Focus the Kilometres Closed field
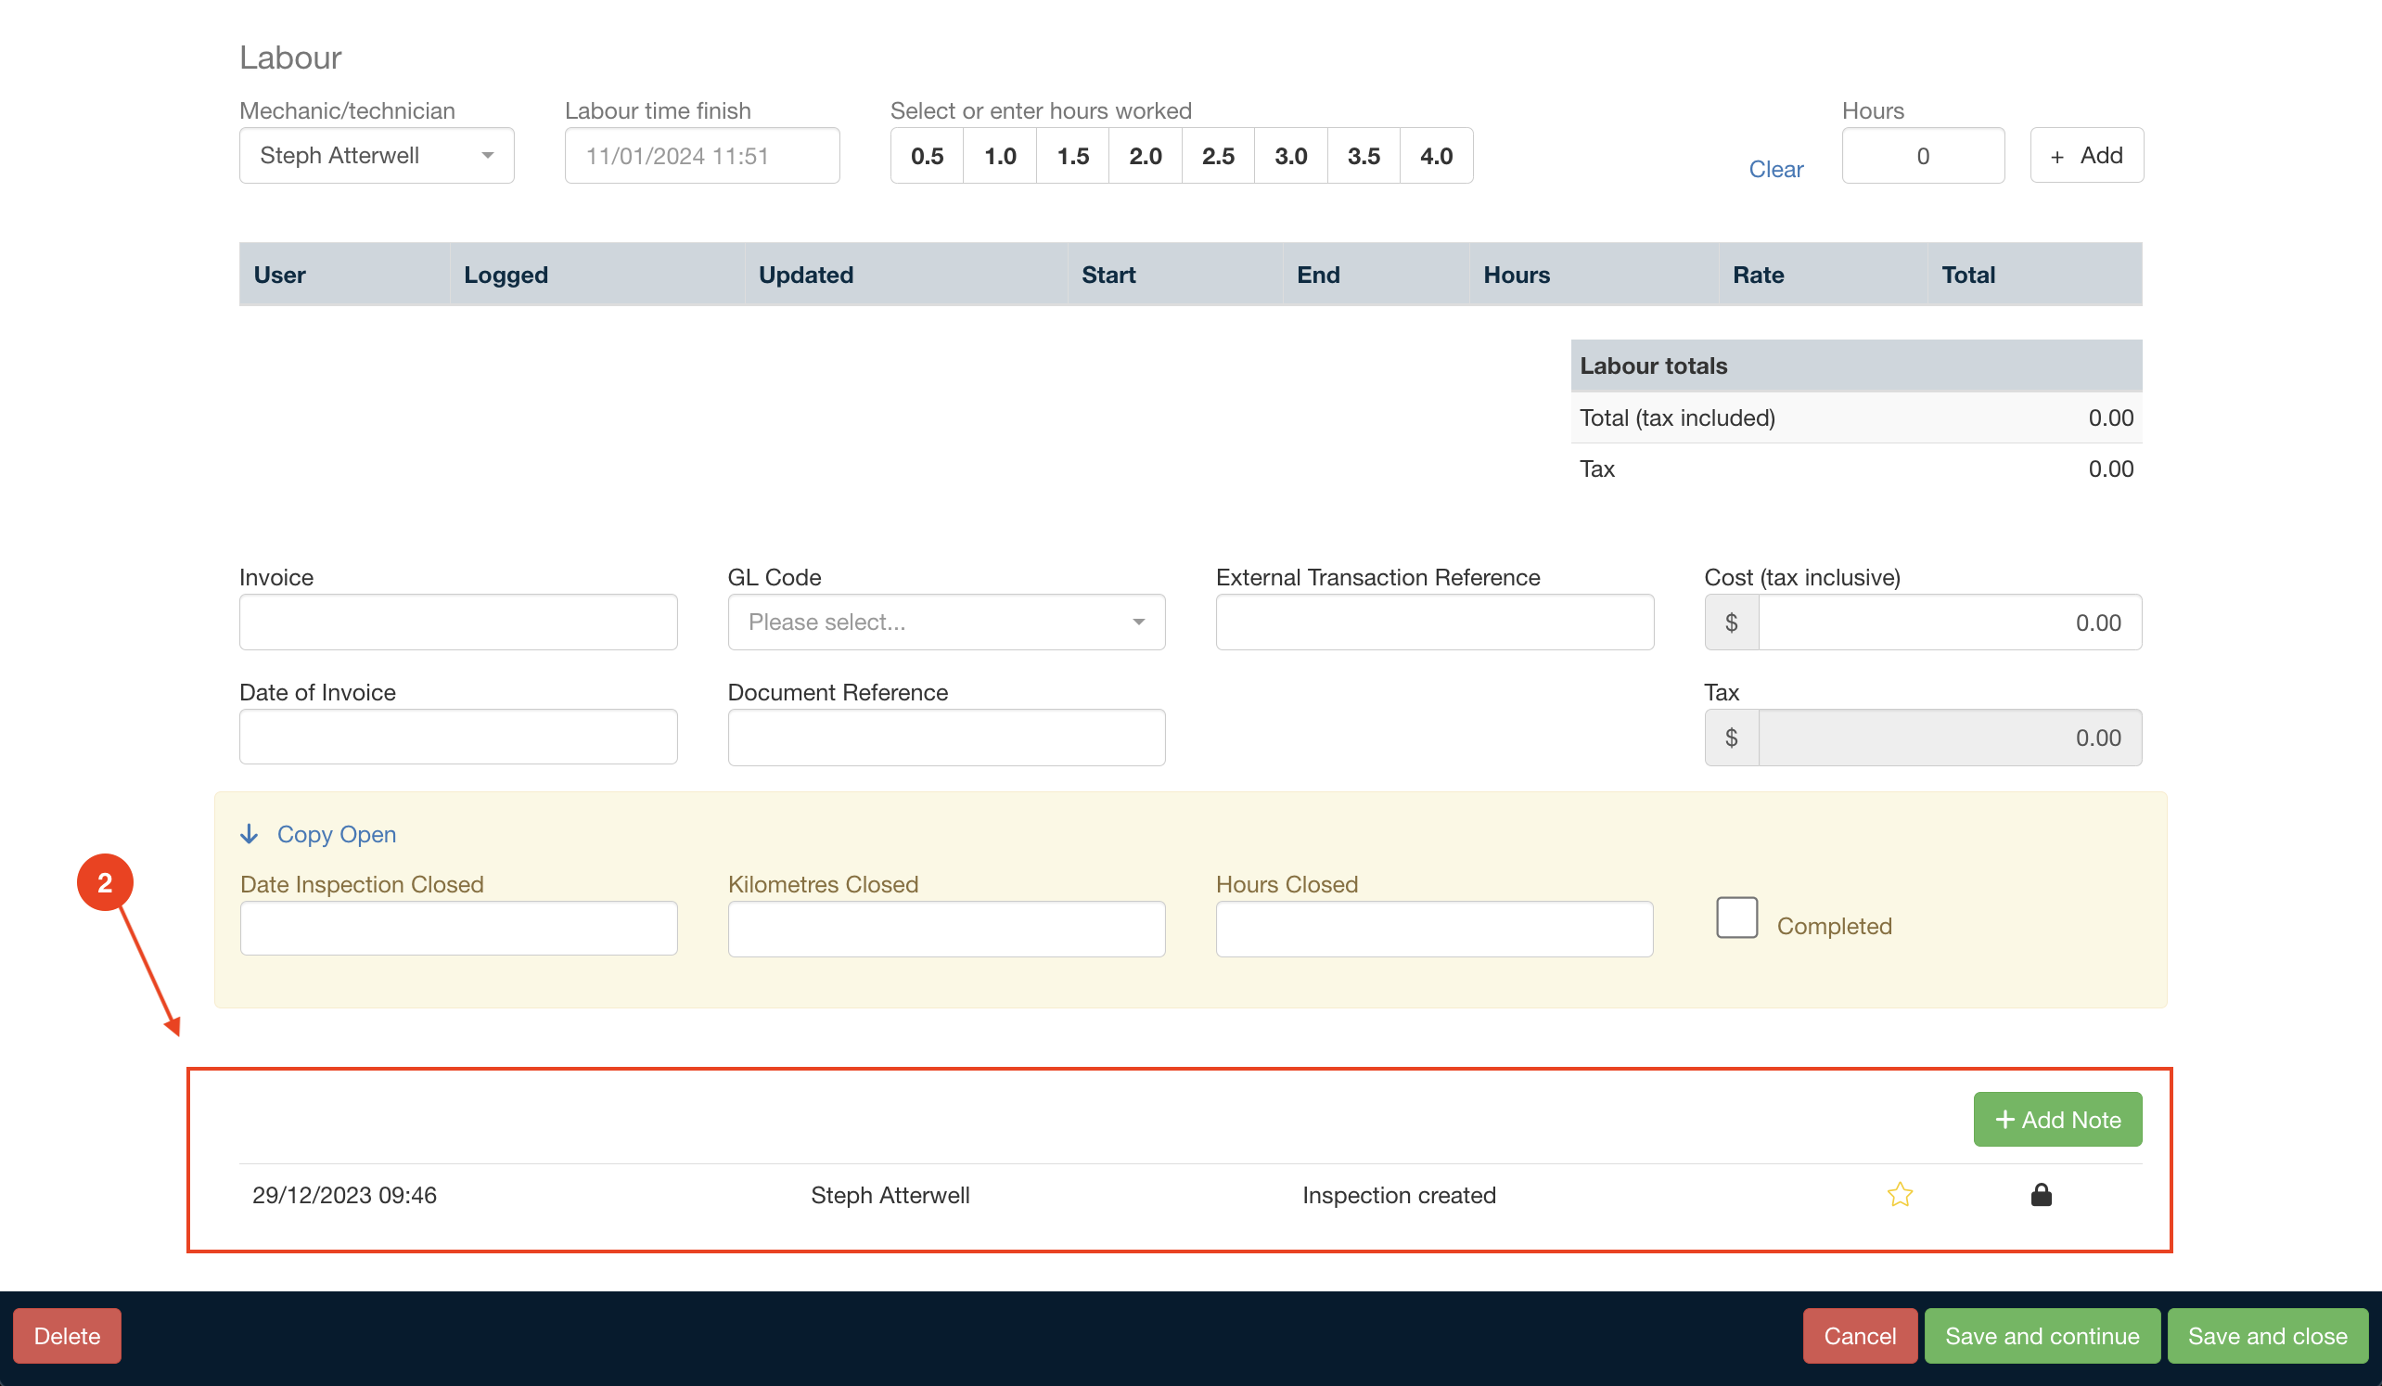2382x1386 pixels. 946,929
